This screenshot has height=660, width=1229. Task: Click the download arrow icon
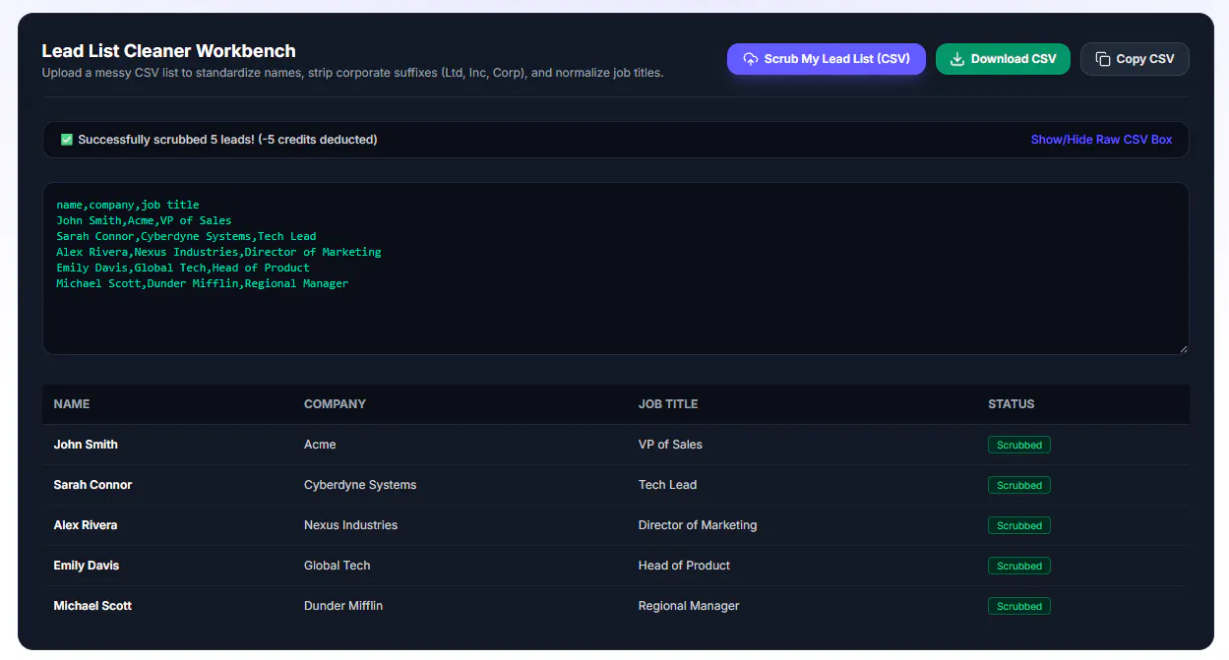[956, 59]
